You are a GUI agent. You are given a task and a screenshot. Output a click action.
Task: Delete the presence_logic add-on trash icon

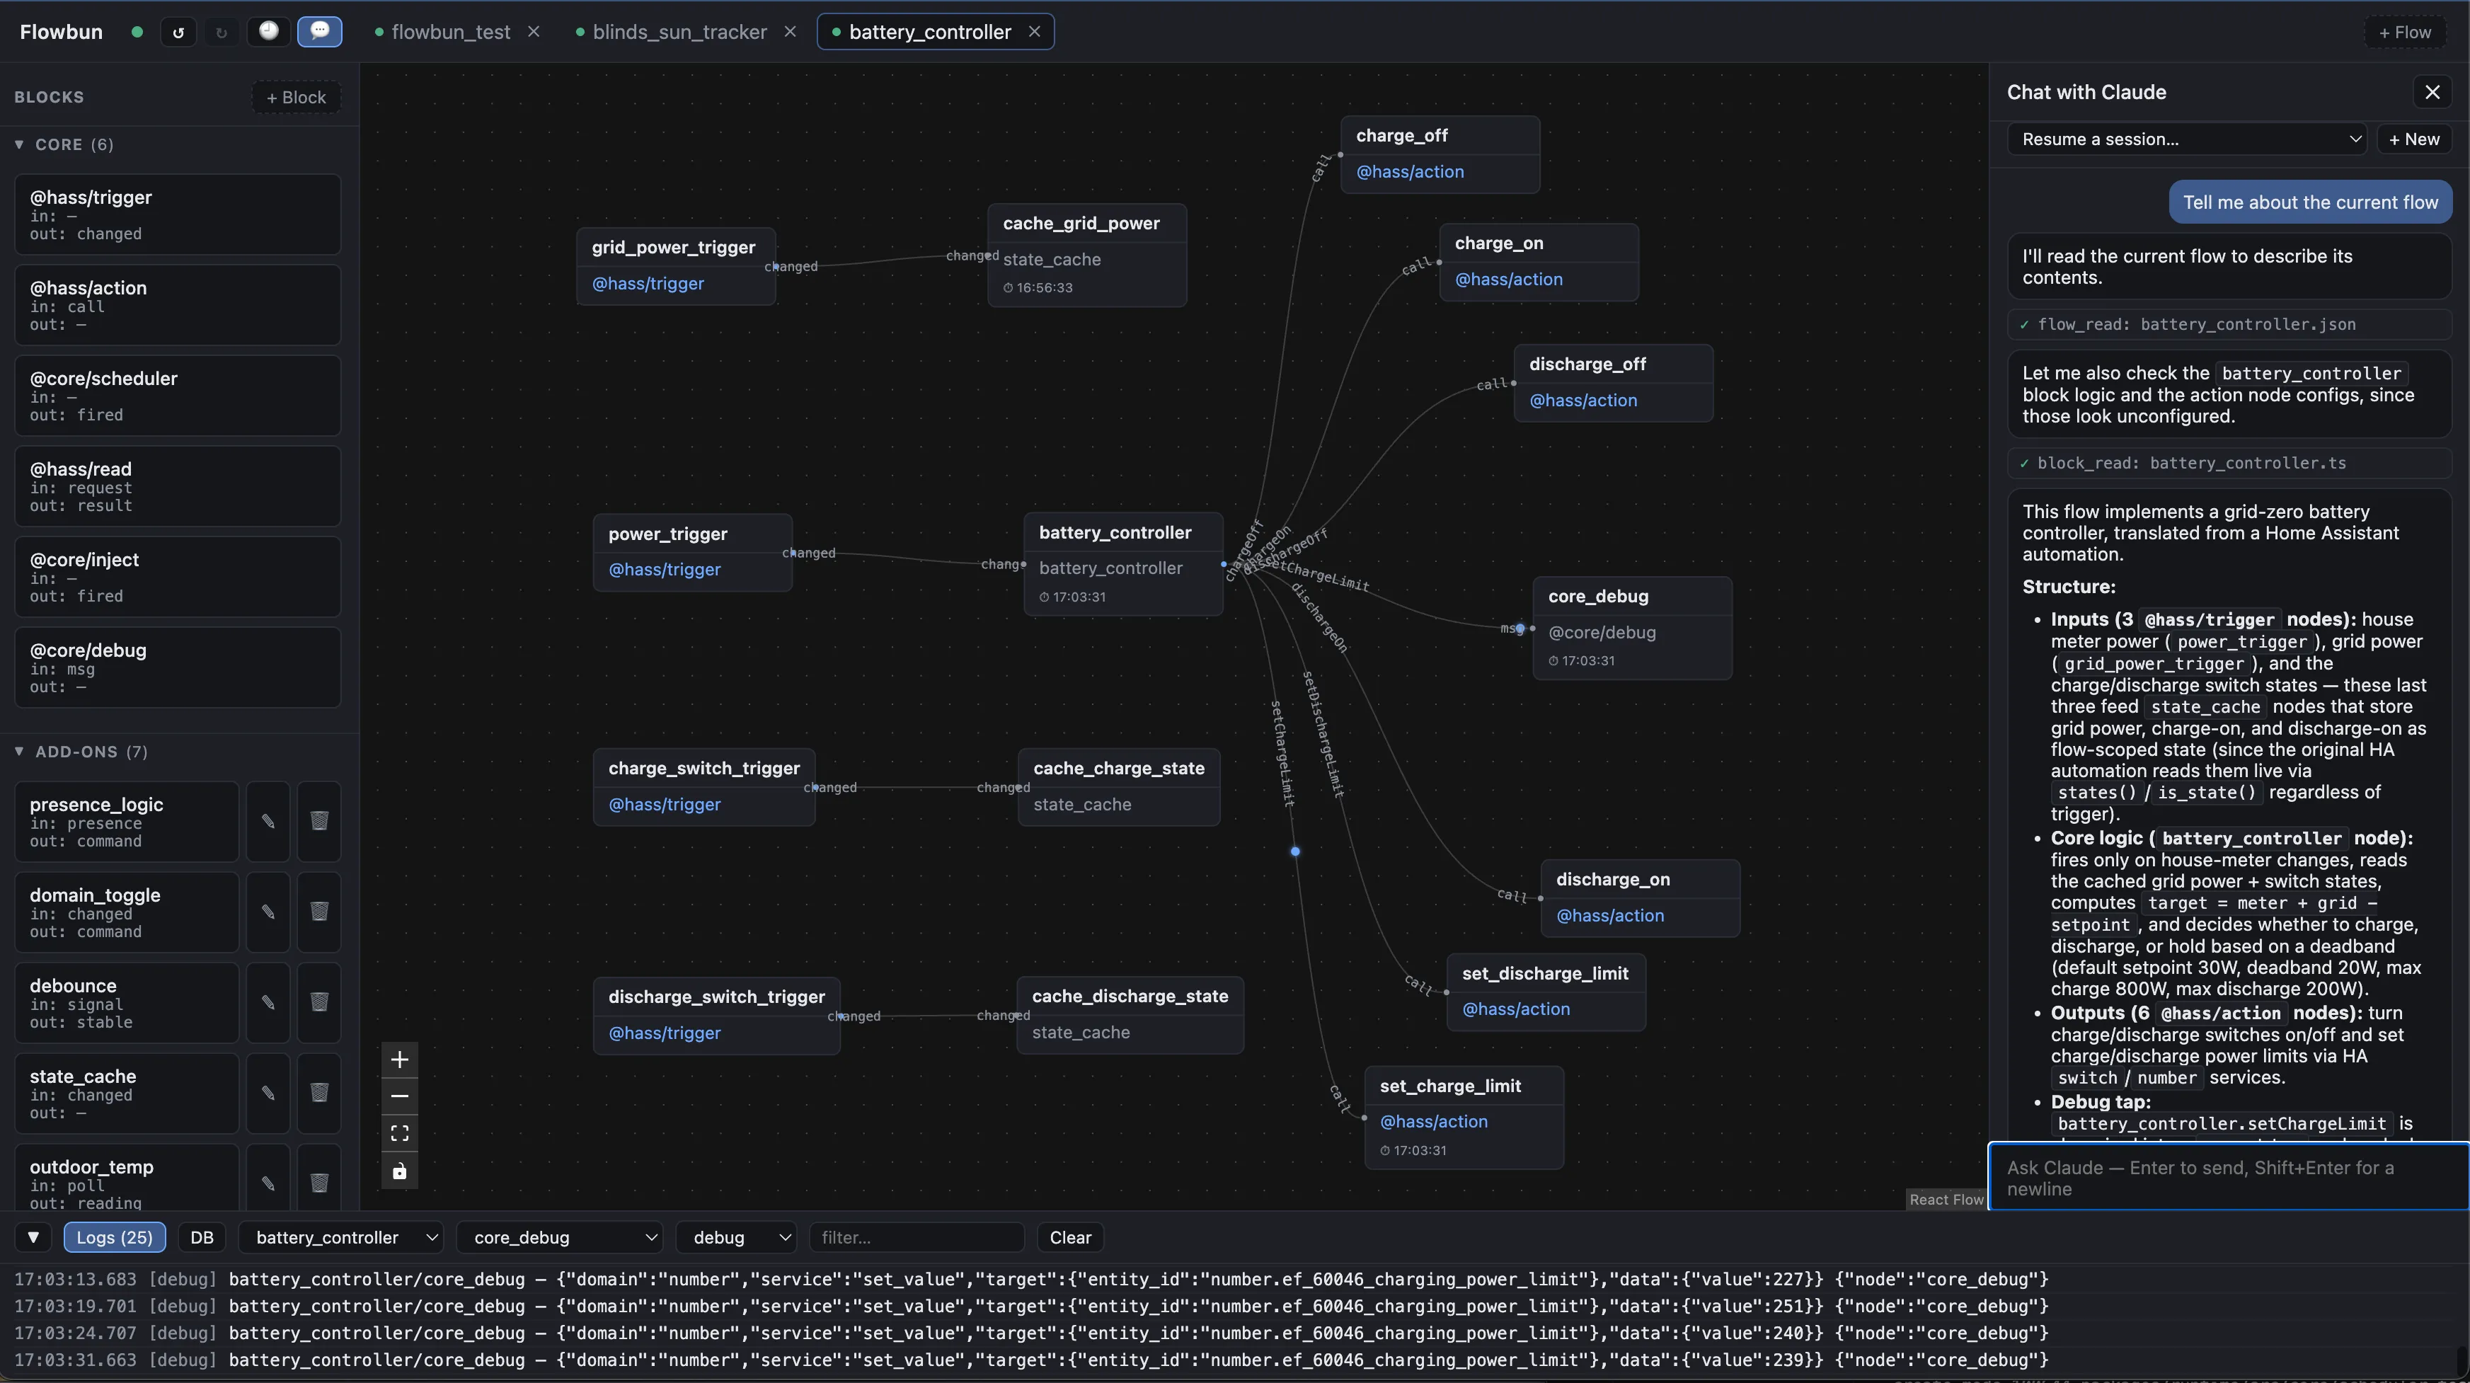pos(319,821)
